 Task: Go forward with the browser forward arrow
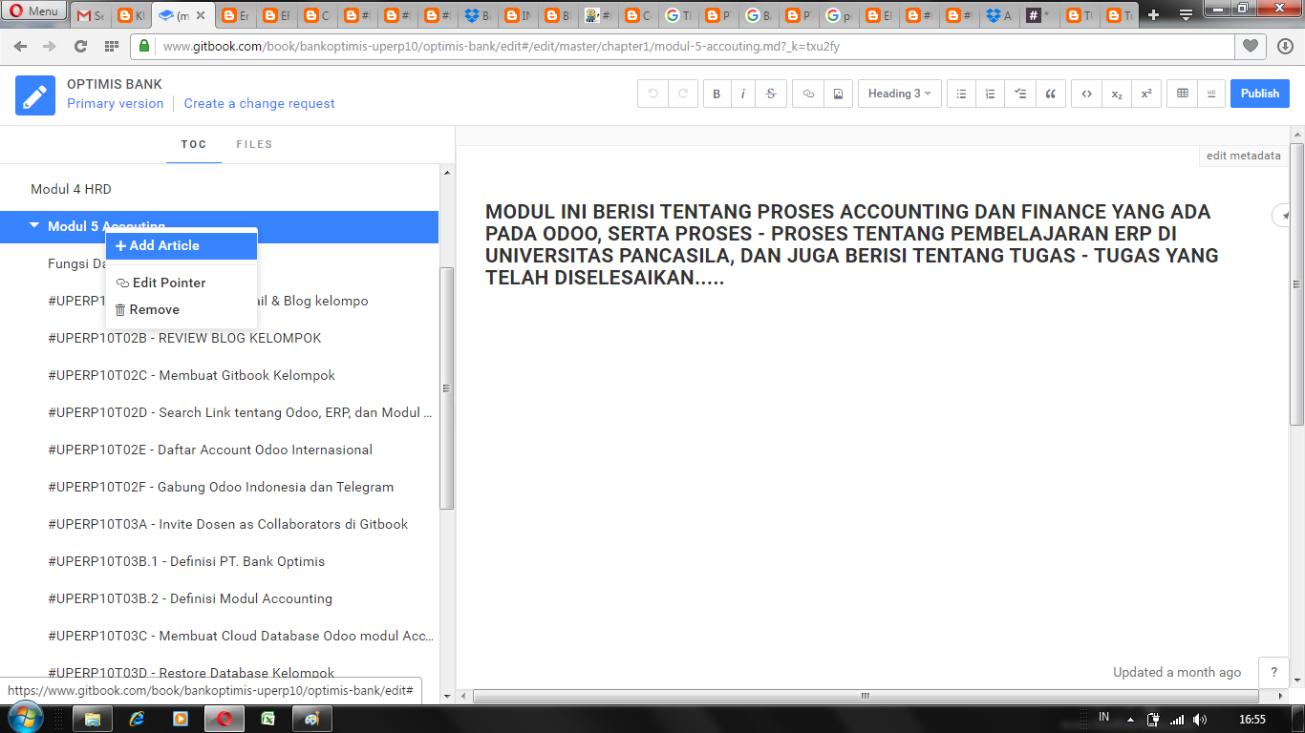click(49, 46)
